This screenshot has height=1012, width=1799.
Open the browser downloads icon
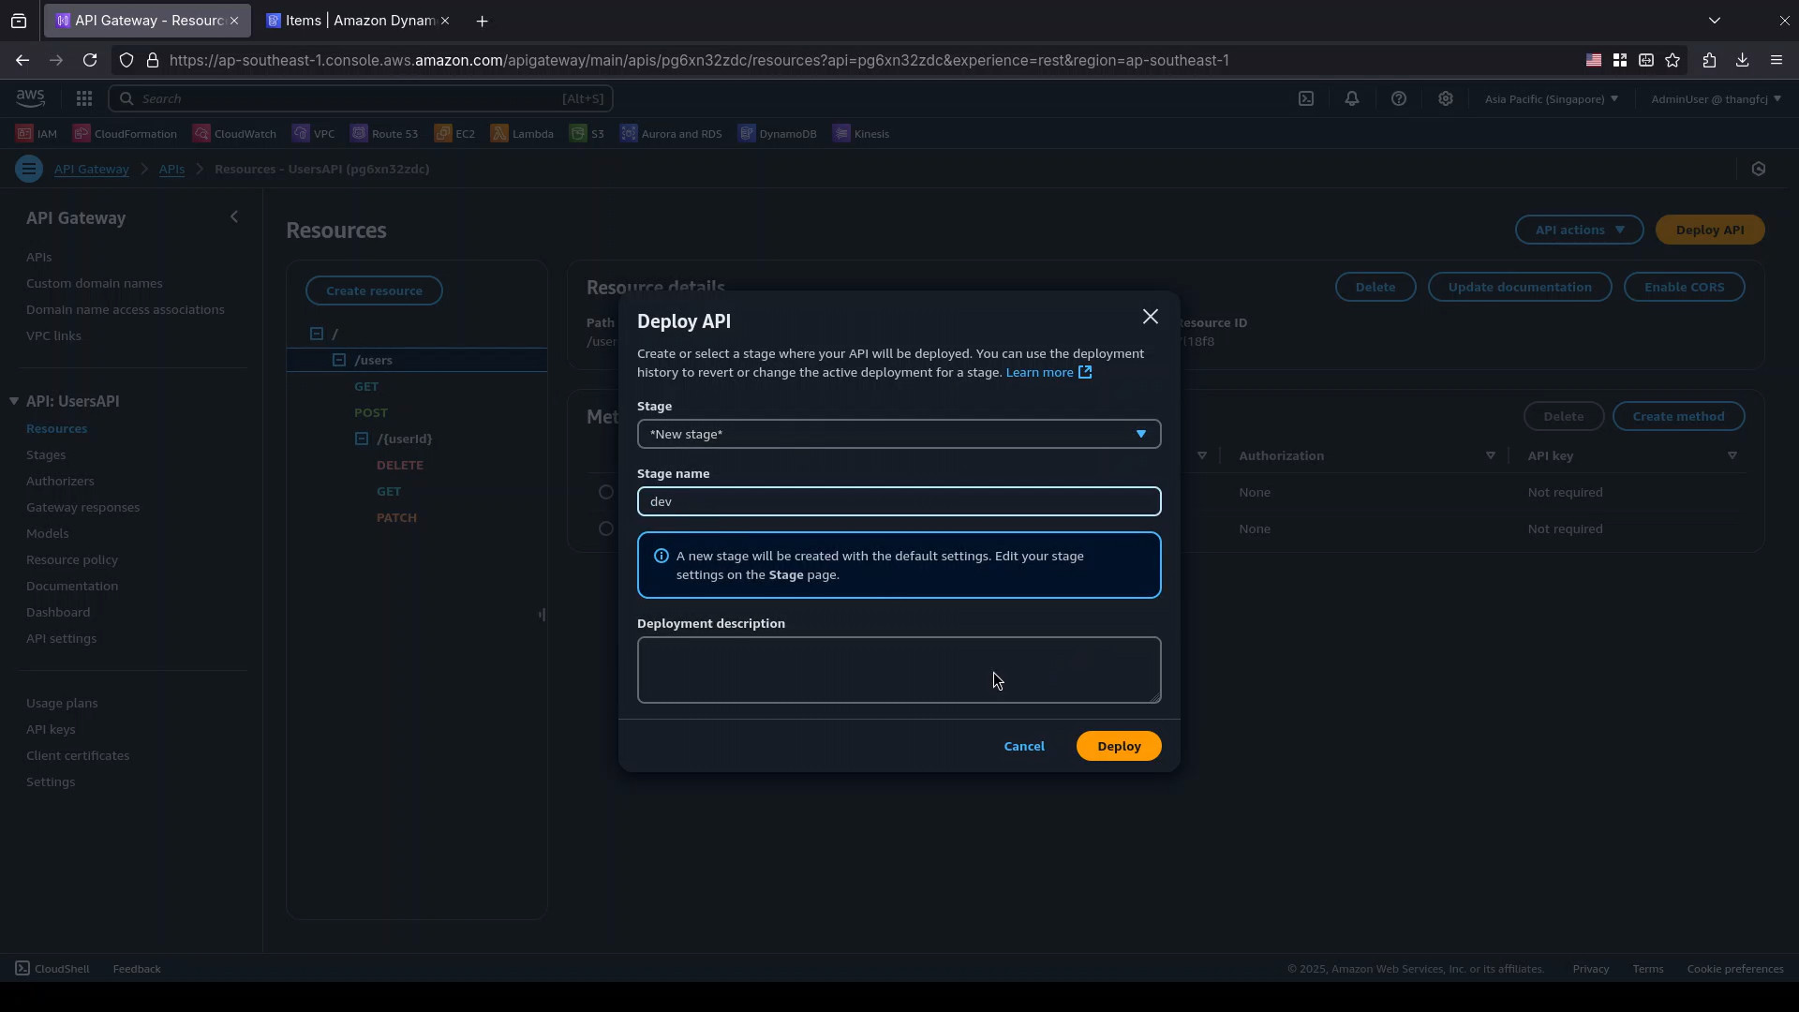coord(1743,60)
